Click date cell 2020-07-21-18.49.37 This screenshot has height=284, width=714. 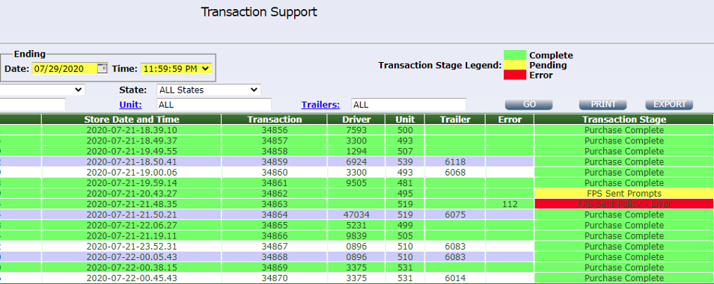tap(132, 141)
